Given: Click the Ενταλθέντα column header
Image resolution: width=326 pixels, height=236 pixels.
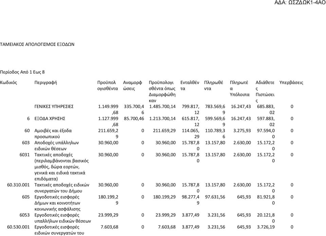Looking at the screenshot, I should [189, 85].
